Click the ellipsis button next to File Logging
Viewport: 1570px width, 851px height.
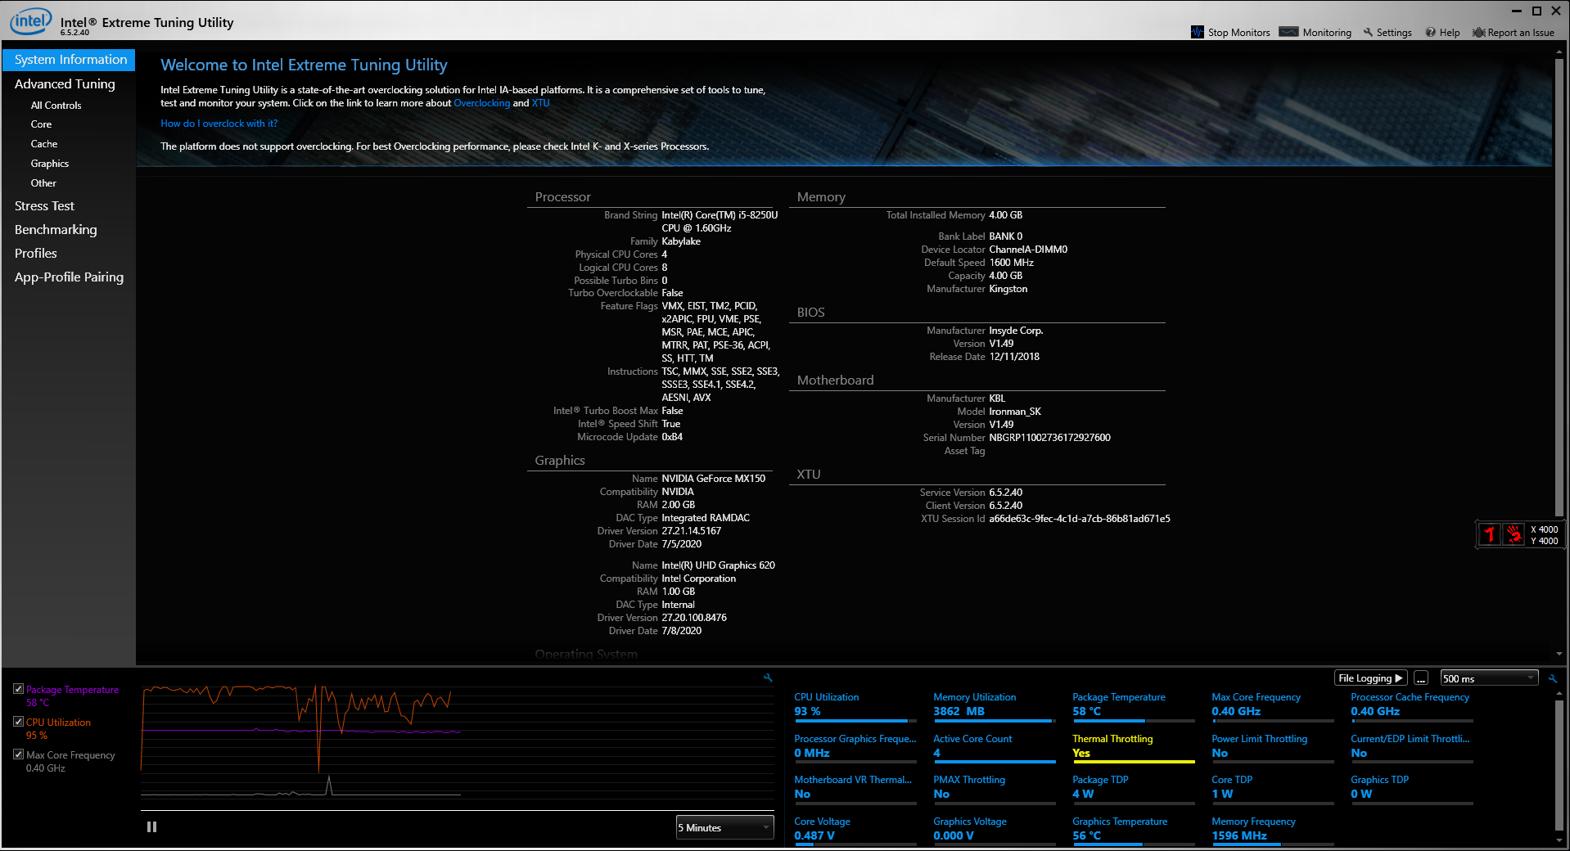(1421, 678)
